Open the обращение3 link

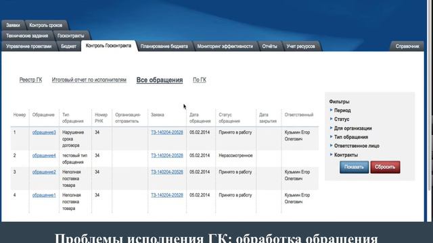(x=44, y=132)
